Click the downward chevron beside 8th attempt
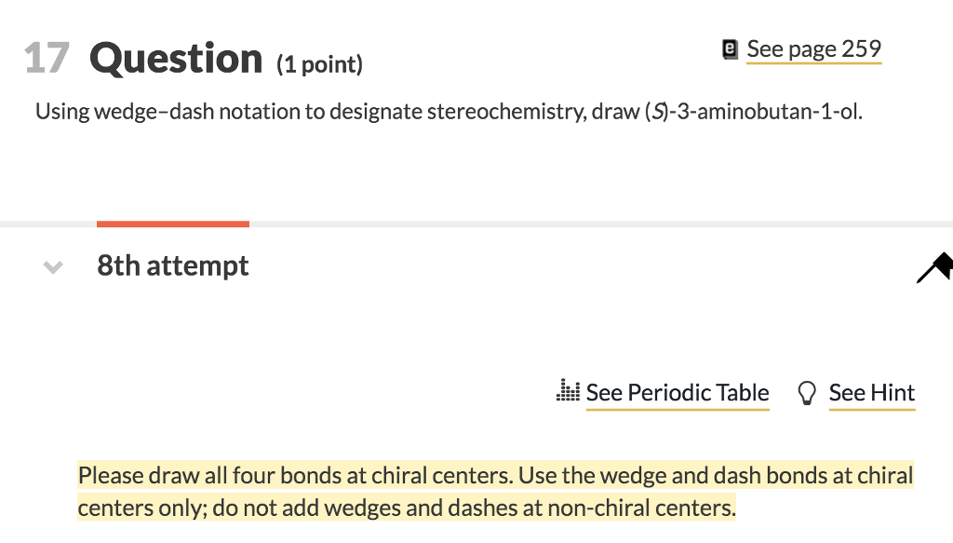Image resolution: width=953 pixels, height=543 pixels. coord(53,267)
